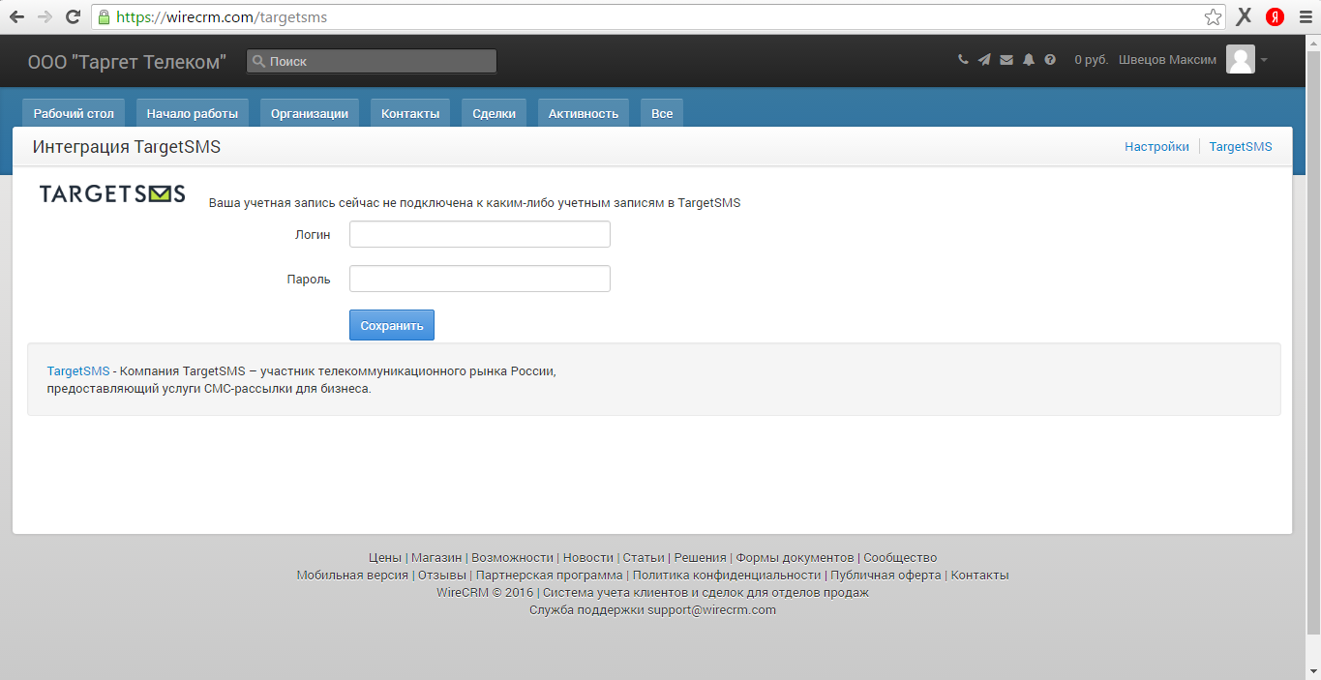Screen dimensions: 1321x680
Task: Click the envelope mail icon
Action: (x=1006, y=60)
